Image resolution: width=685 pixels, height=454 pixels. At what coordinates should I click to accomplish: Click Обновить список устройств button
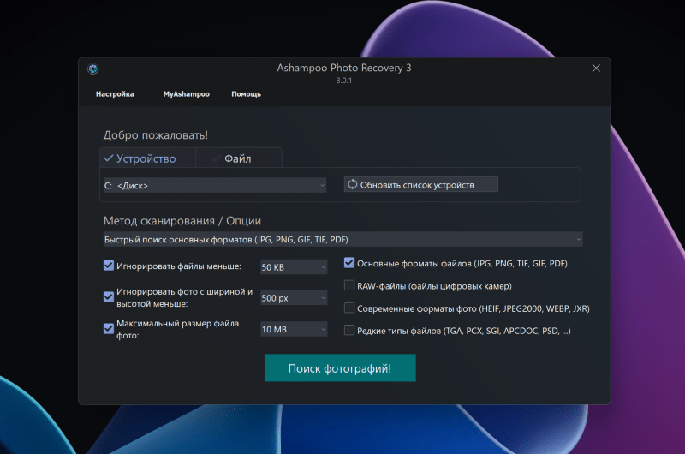point(420,184)
